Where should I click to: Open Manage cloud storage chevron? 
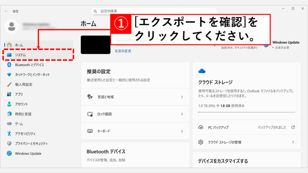pyautogui.click(x=293, y=142)
